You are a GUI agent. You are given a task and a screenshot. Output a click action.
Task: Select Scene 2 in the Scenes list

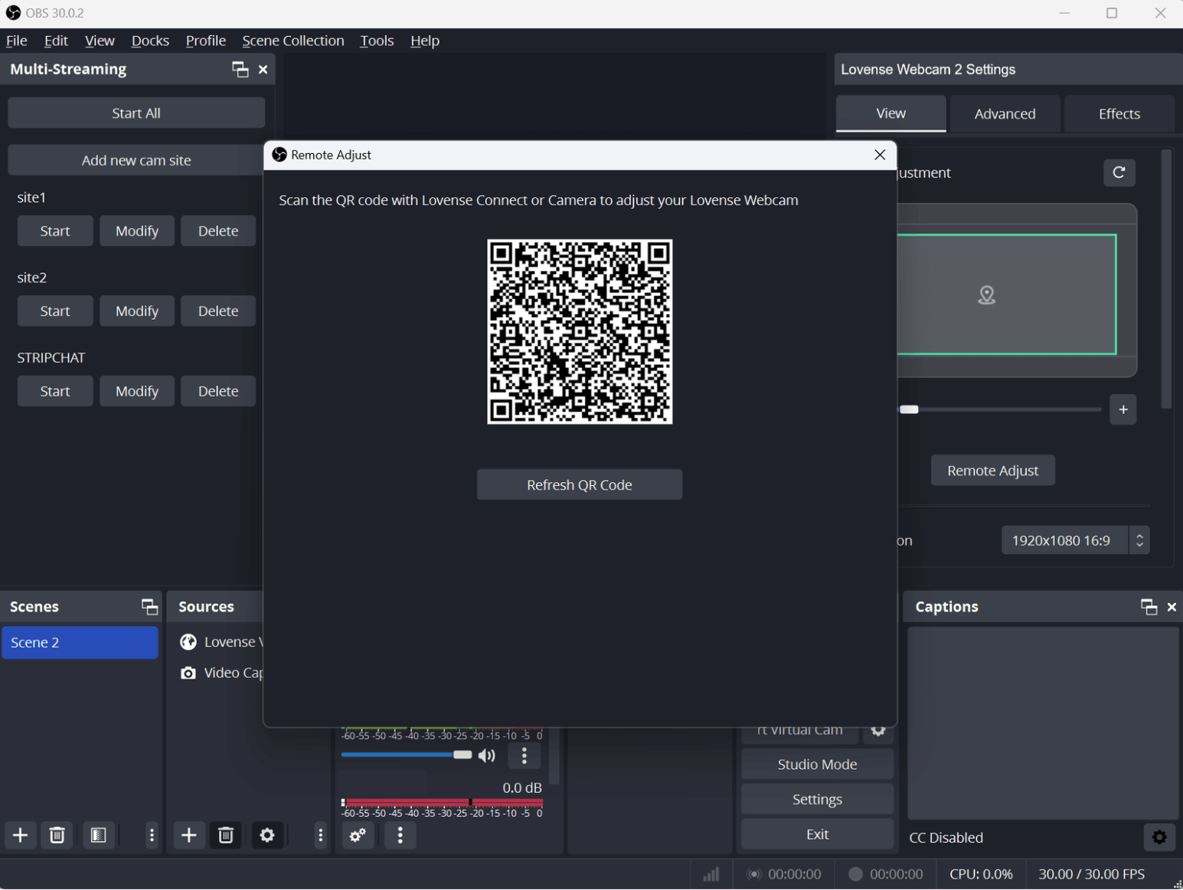(80, 643)
